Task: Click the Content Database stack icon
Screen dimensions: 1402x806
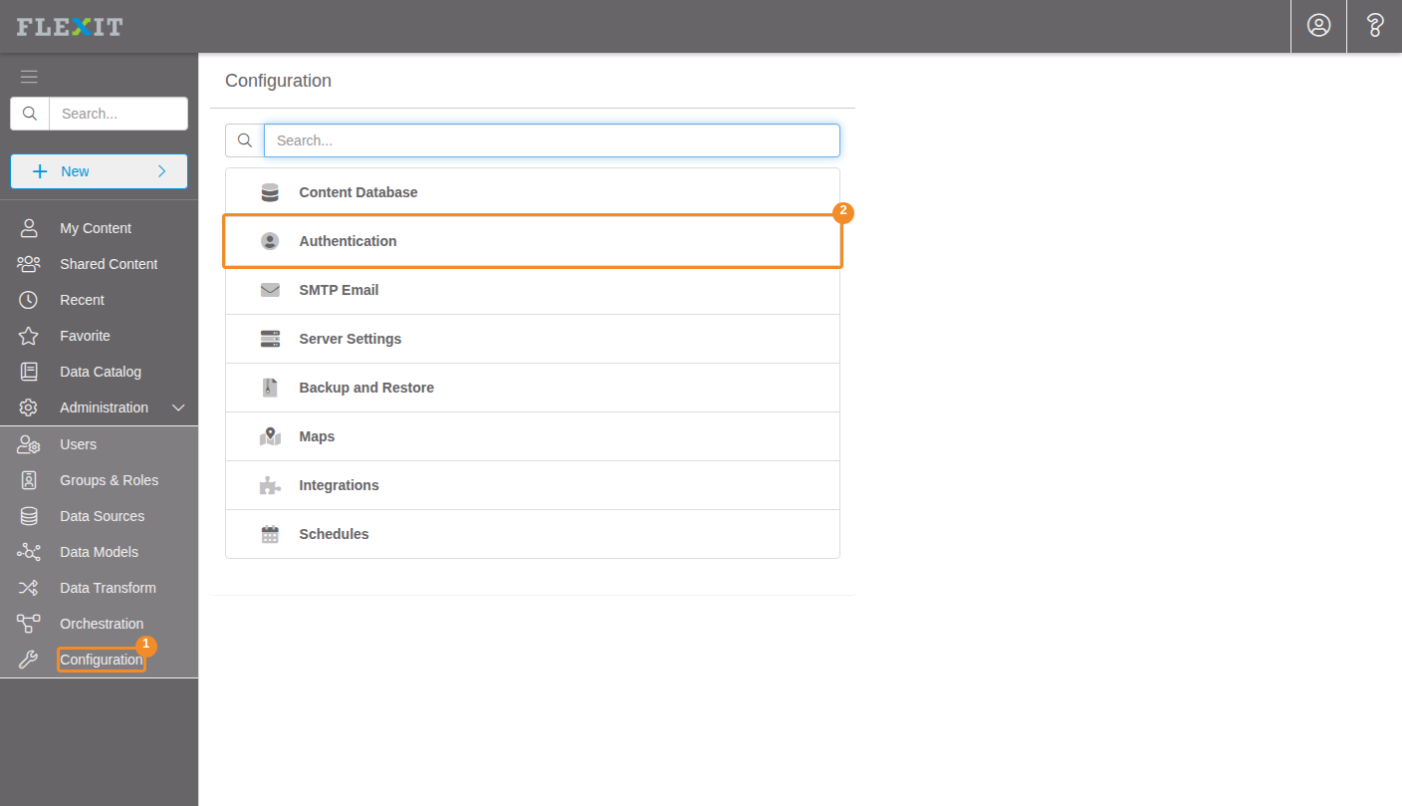Action: (x=270, y=192)
